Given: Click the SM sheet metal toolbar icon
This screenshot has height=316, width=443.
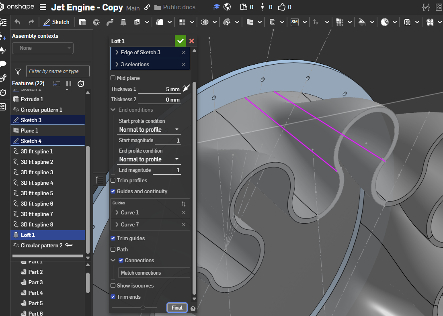Looking at the screenshot, I should tap(294, 22).
